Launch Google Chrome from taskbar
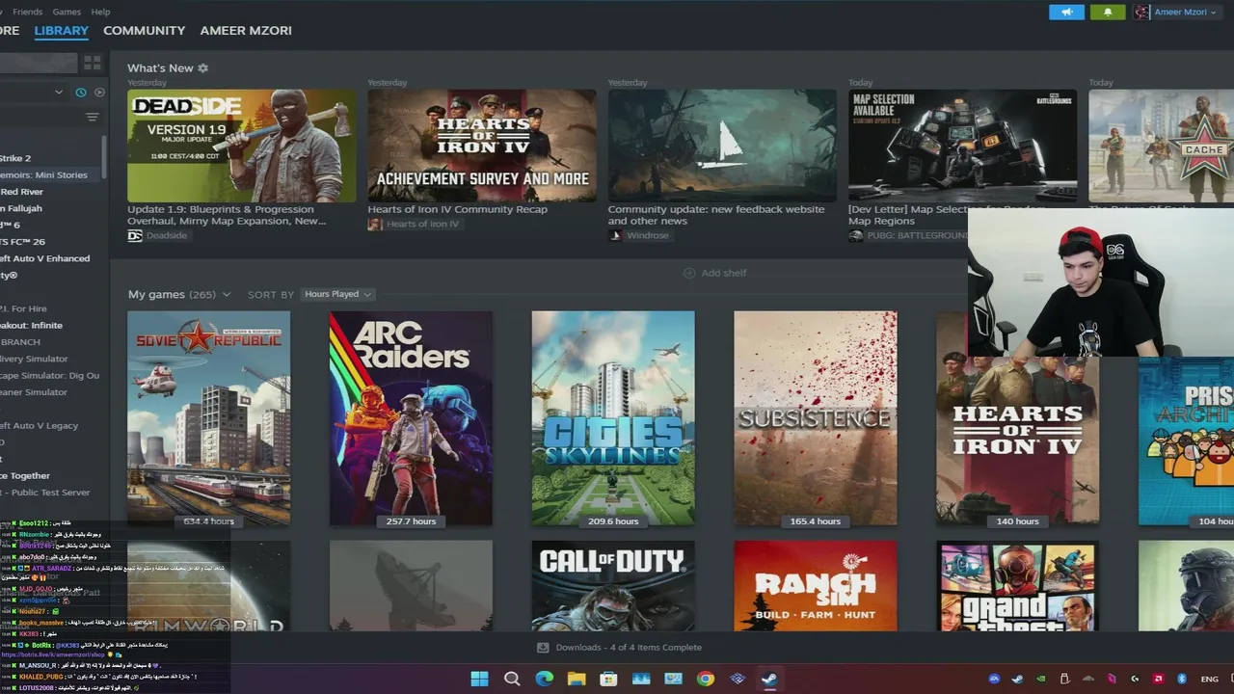 tap(706, 679)
